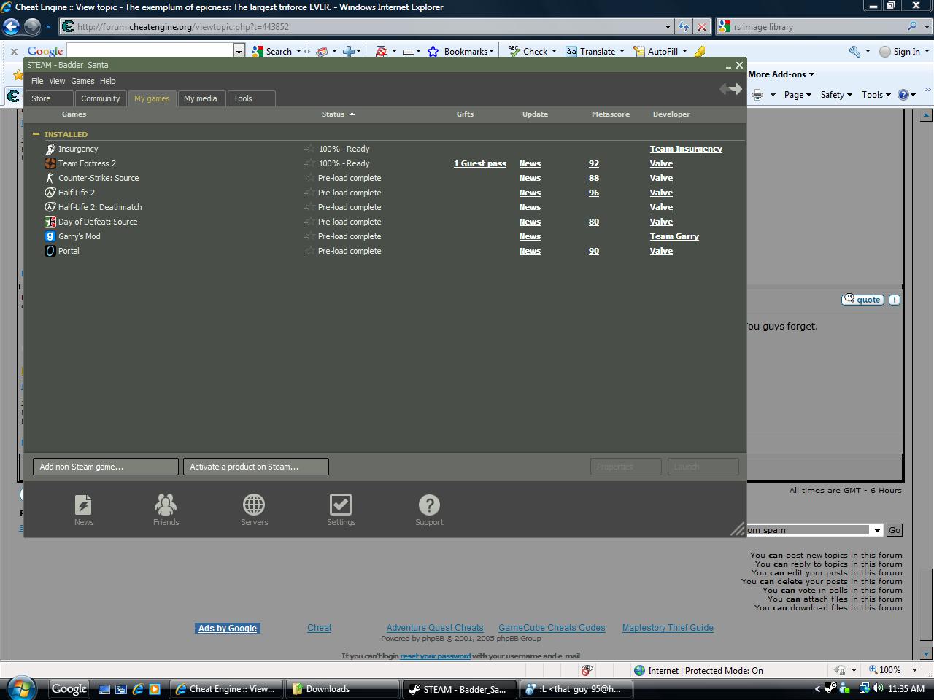Screen dimensions: 934x700
Task: Open Steam Games menu
Action: tap(82, 81)
